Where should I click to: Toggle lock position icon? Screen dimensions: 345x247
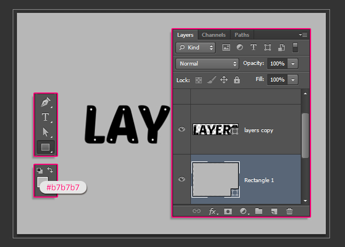click(x=224, y=79)
